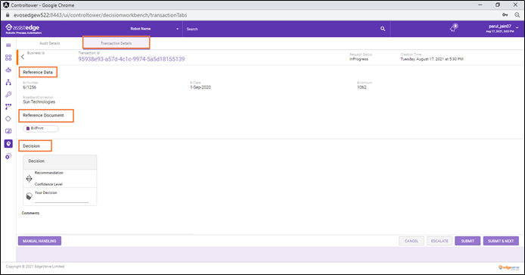
Task: Click the browser zoom magnifier icon
Action: pyautogui.click(x=517, y=14)
